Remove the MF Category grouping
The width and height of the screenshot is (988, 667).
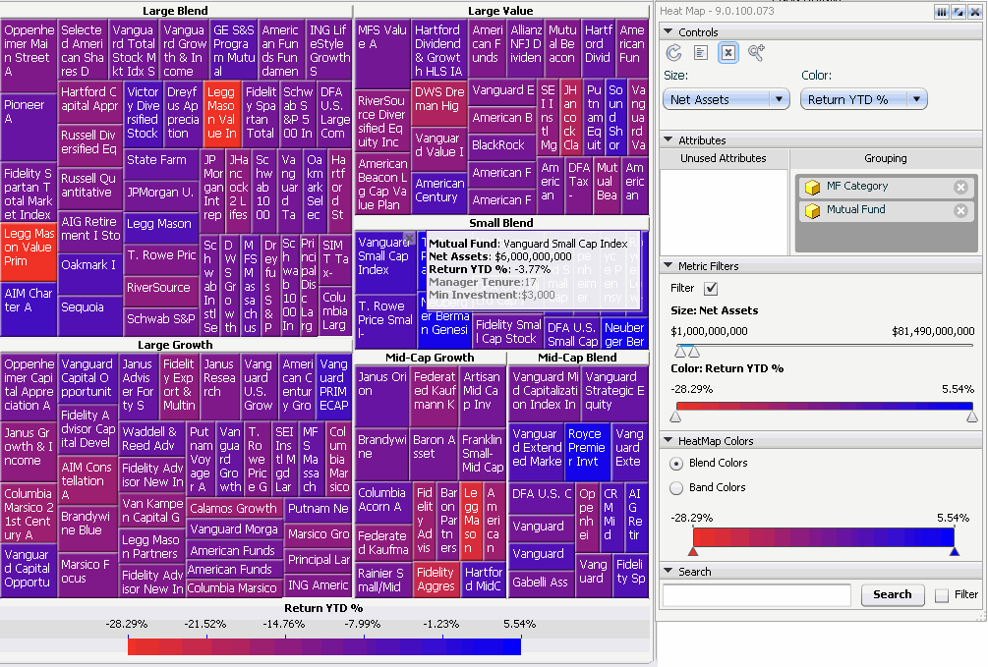pyautogui.click(x=960, y=187)
